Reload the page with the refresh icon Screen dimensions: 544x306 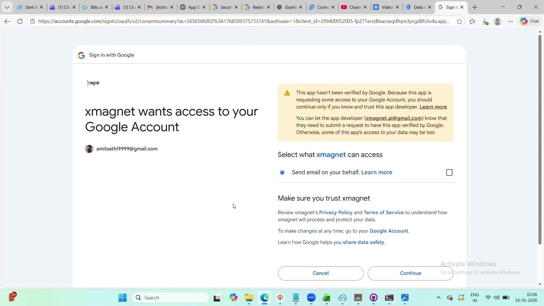coord(20,21)
